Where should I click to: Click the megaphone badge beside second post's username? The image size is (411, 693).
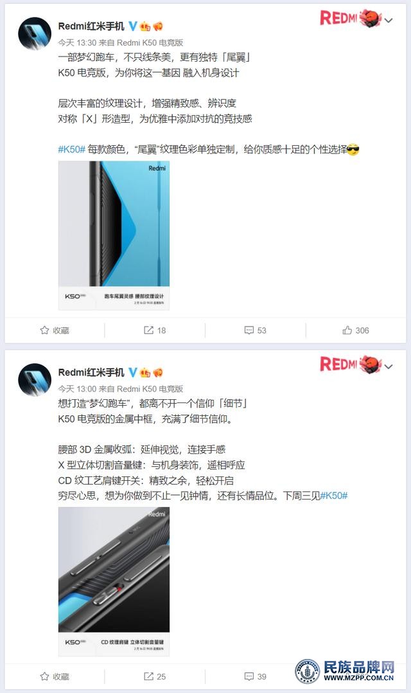(158, 373)
